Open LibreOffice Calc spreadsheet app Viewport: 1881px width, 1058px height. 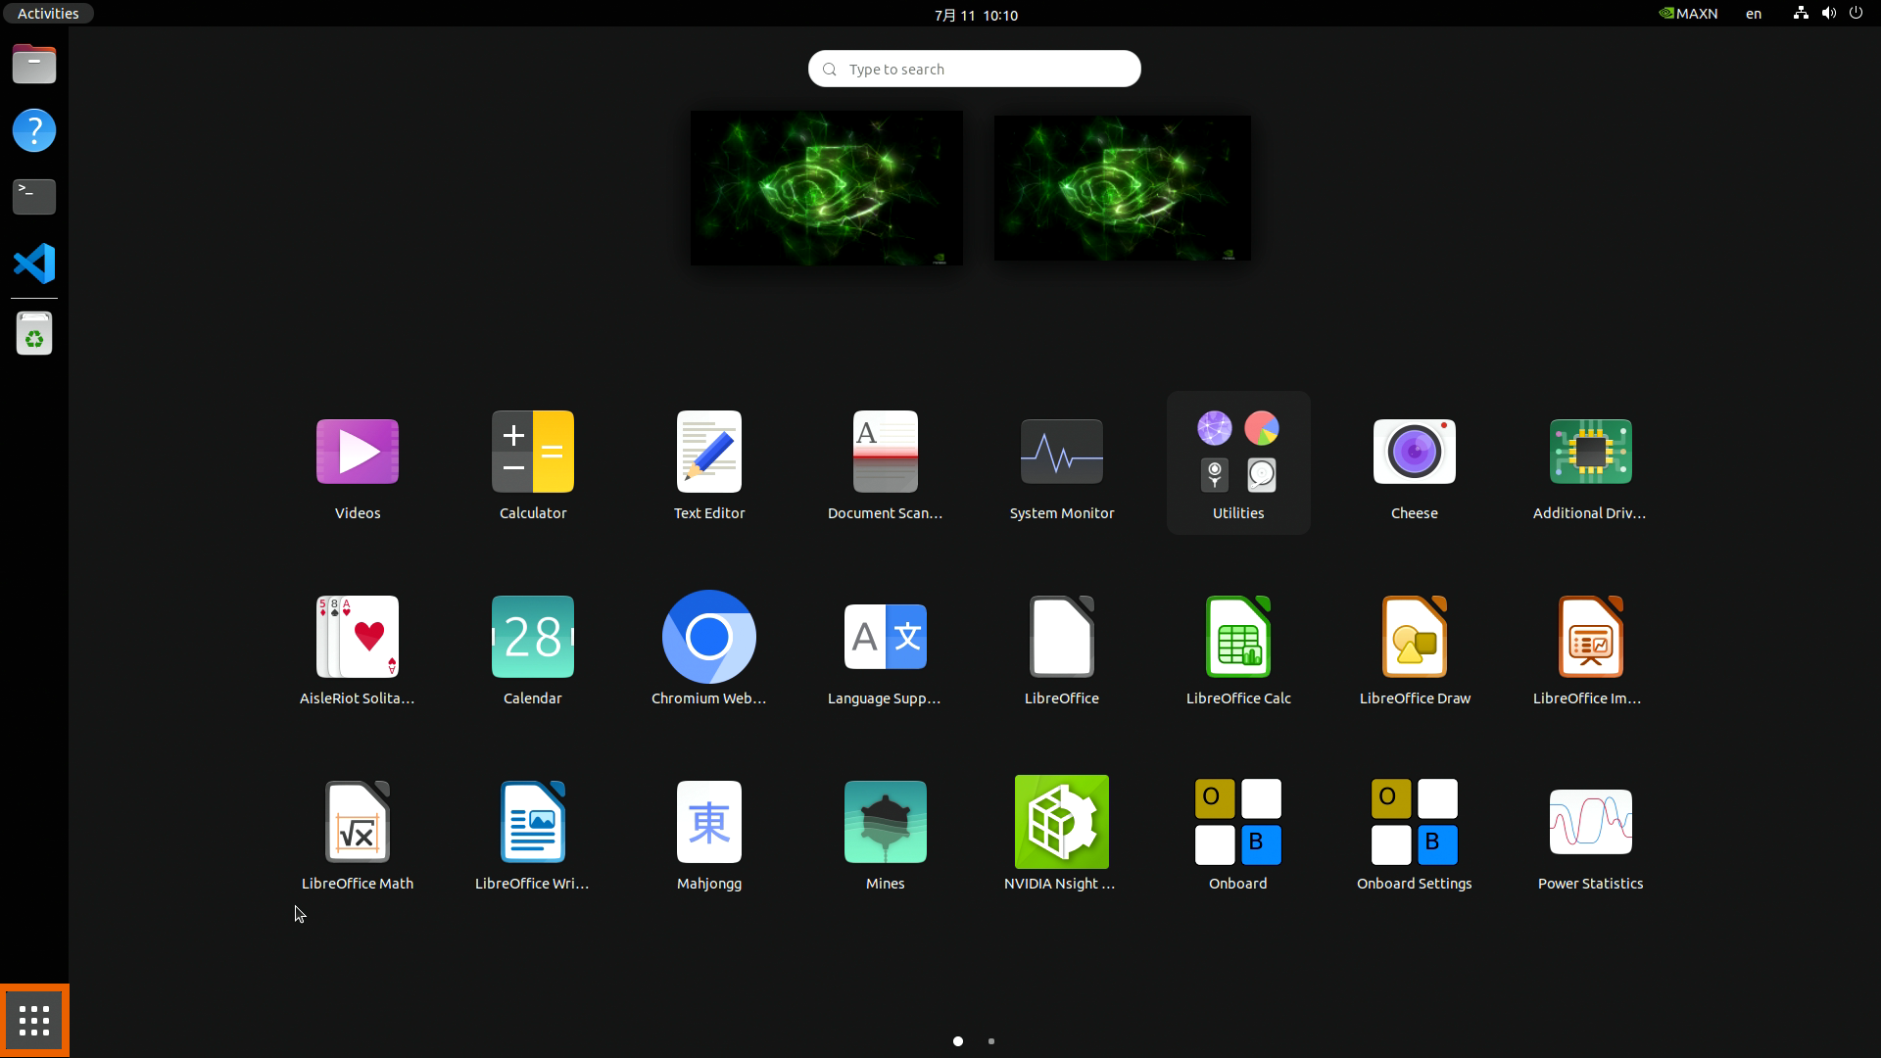1237,637
